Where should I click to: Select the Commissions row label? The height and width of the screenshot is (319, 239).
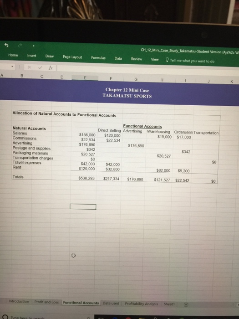click(25, 138)
